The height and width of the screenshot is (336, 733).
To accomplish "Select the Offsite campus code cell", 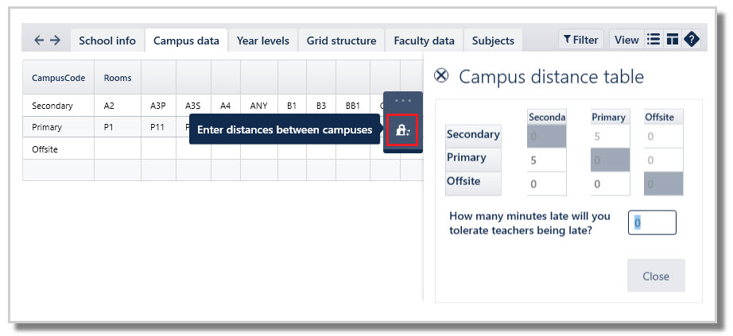I will (58, 149).
